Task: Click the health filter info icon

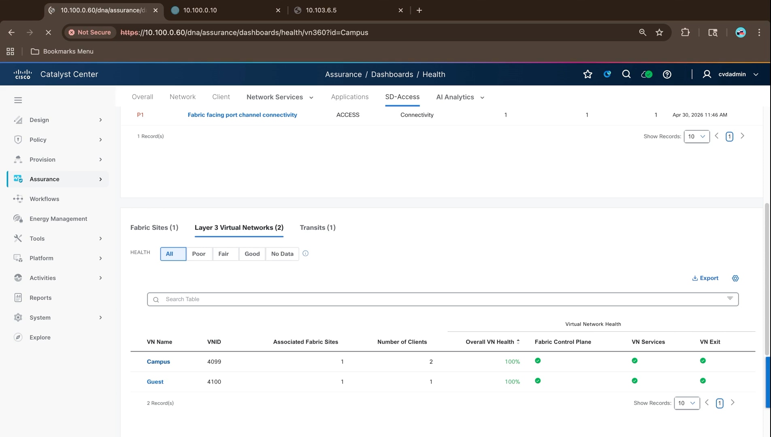Action: [x=305, y=253]
